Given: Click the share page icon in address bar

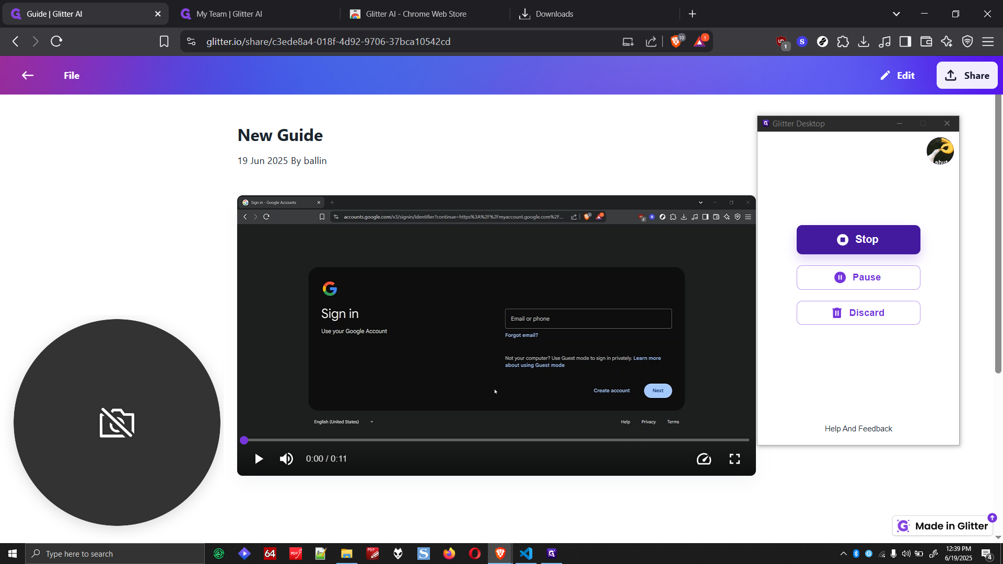Looking at the screenshot, I should (x=651, y=42).
